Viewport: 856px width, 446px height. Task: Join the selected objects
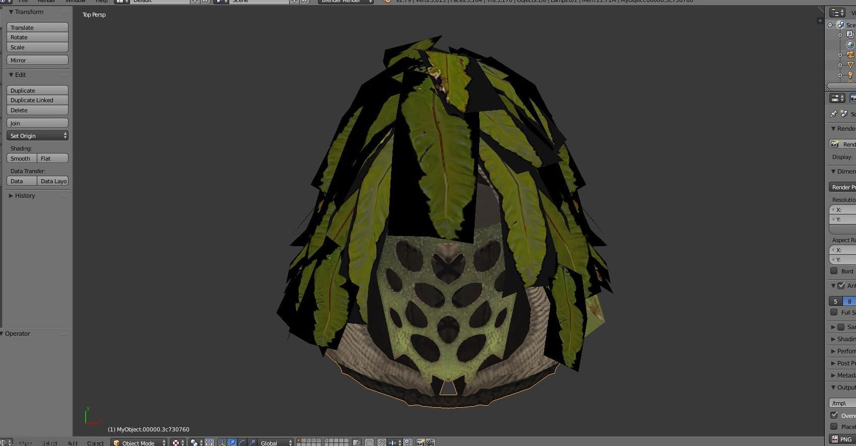click(37, 123)
